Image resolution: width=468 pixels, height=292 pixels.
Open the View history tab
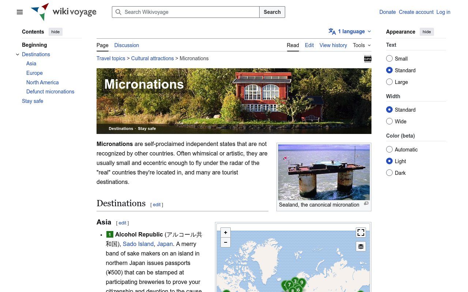click(333, 45)
